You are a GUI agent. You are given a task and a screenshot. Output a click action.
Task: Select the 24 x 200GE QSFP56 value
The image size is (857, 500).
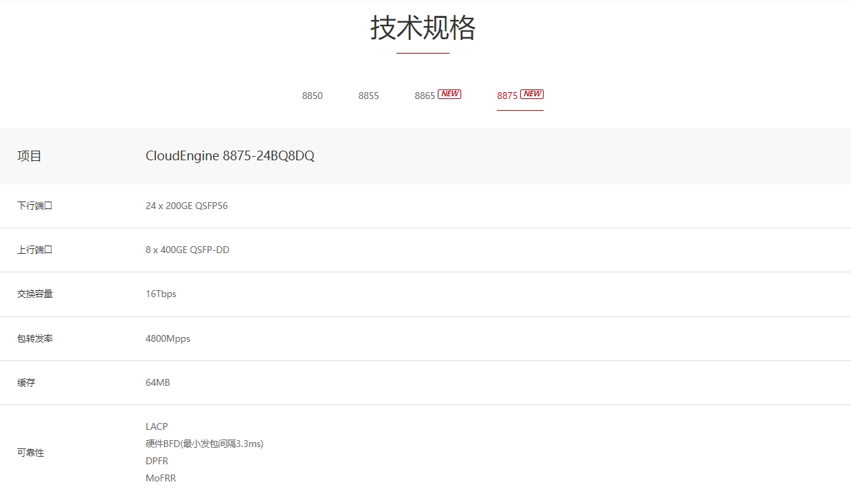tap(187, 206)
